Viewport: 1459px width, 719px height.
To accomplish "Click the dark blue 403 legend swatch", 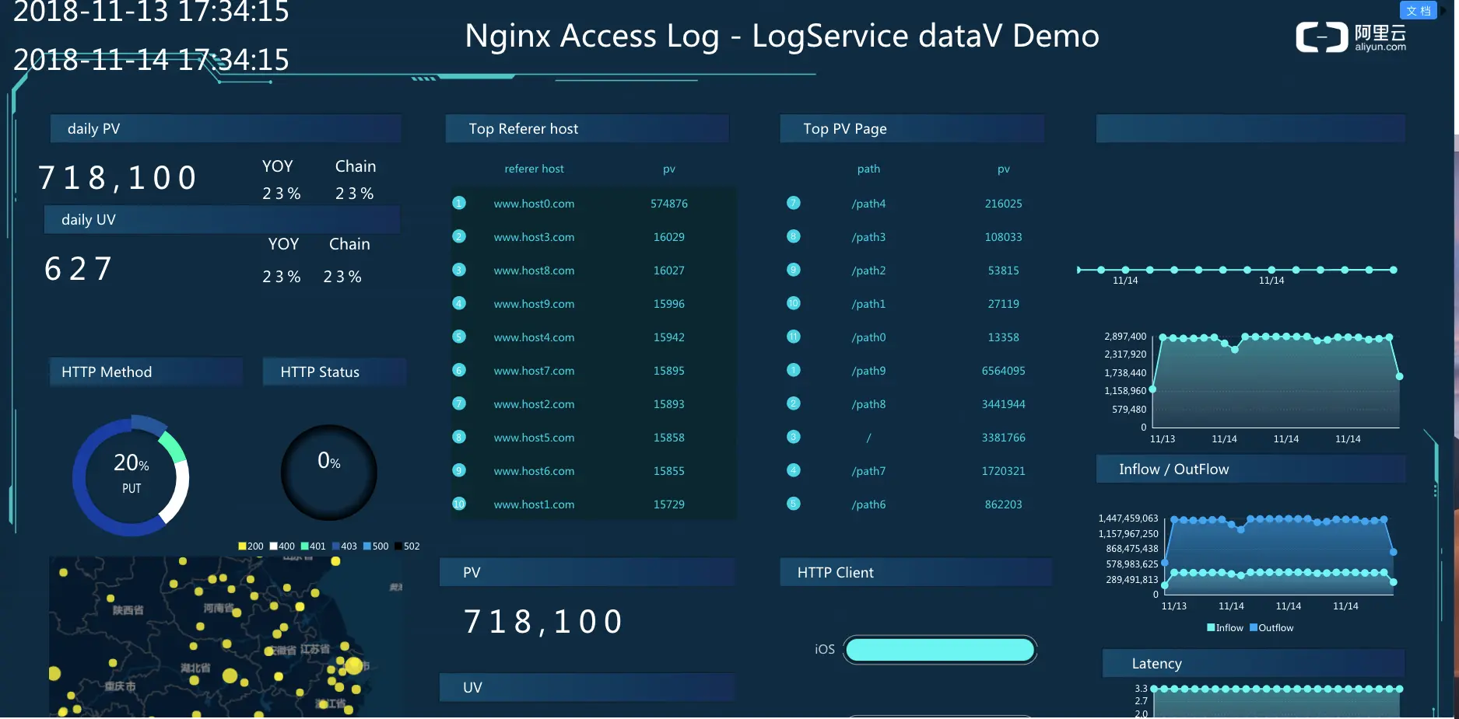I will point(336,546).
